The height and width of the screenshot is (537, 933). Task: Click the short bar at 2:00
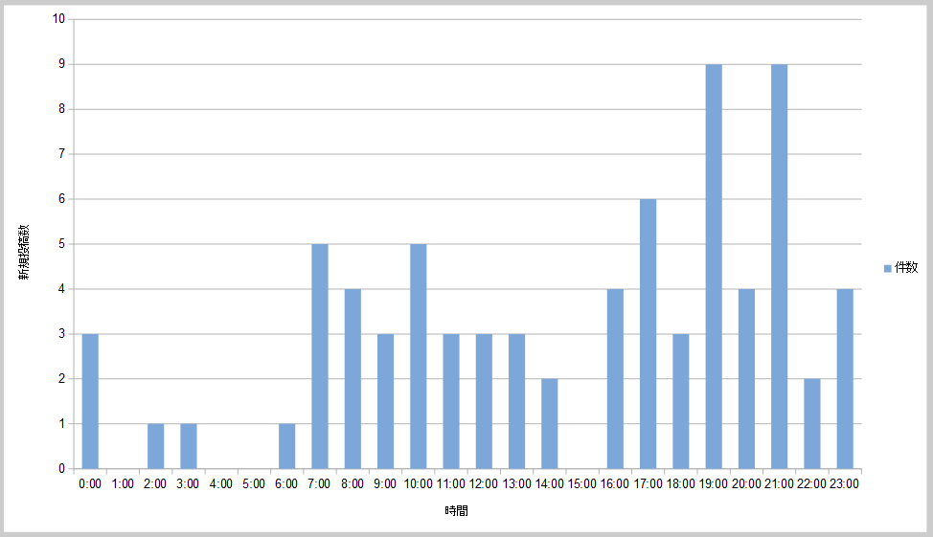click(x=155, y=446)
